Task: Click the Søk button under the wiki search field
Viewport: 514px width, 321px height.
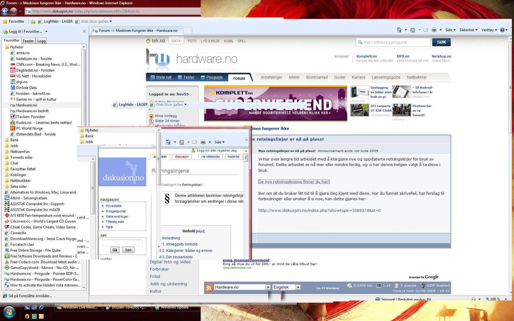Action: coord(128,250)
